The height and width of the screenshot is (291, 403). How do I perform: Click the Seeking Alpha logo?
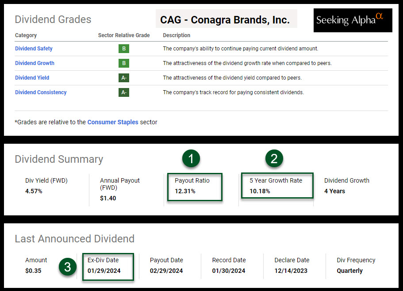pos(353,20)
